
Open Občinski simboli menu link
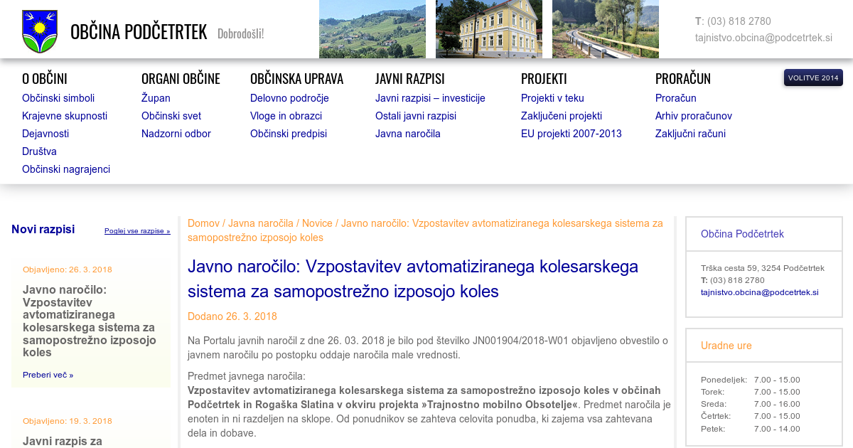[58, 98]
